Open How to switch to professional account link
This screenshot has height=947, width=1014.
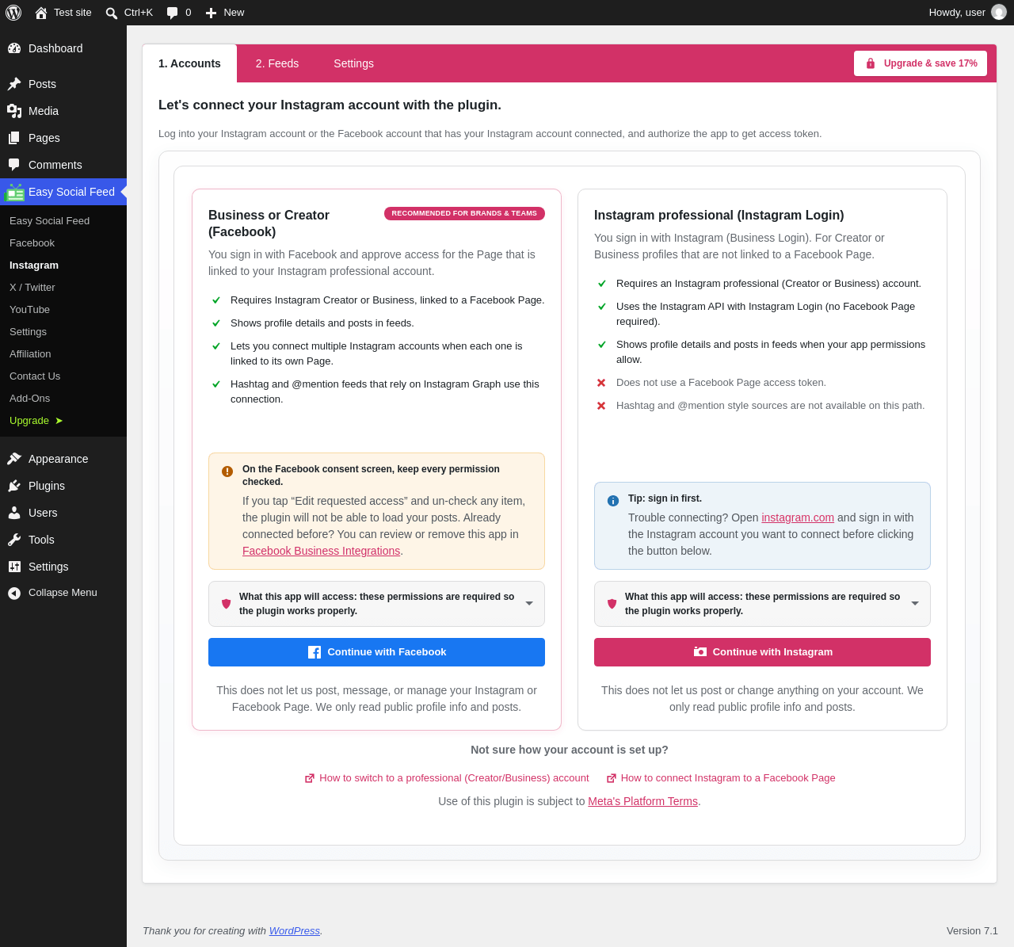coord(454,778)
